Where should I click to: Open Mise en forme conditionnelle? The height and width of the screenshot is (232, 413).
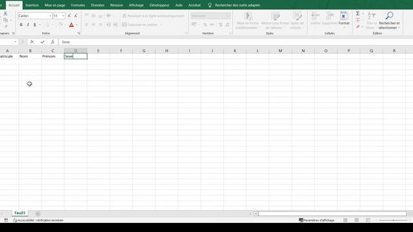tap(247, 20)
